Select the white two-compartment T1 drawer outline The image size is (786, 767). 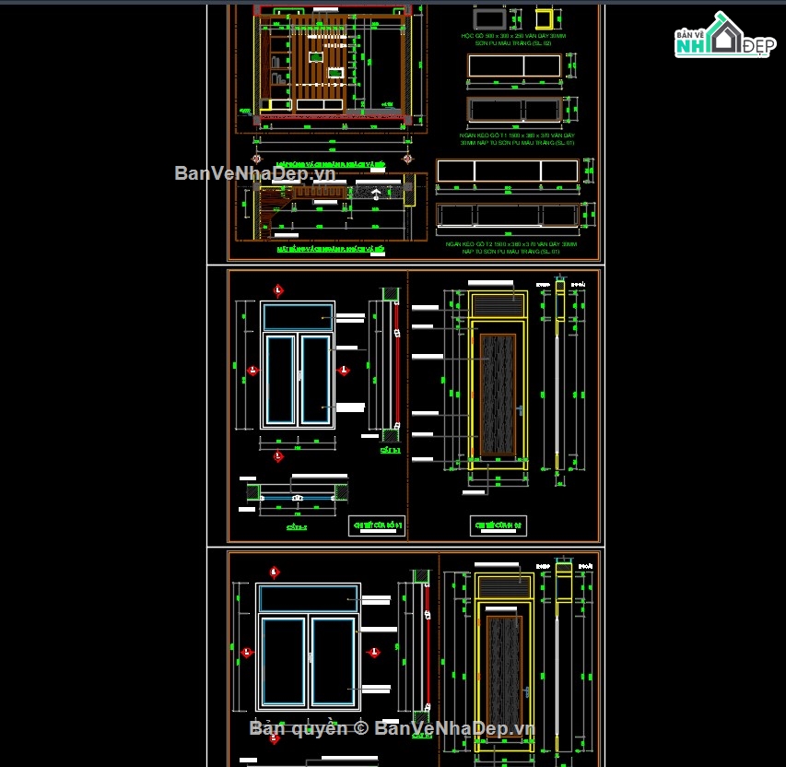pos(514,65)
